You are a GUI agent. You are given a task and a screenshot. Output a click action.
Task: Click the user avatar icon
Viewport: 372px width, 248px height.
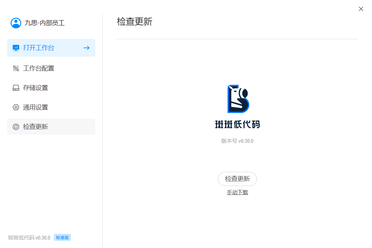[x=16, y=23]
